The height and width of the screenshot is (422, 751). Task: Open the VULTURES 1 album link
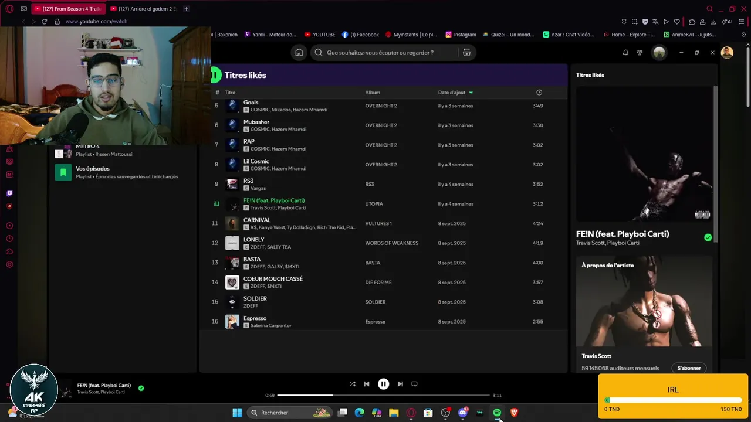coord(378,223)
